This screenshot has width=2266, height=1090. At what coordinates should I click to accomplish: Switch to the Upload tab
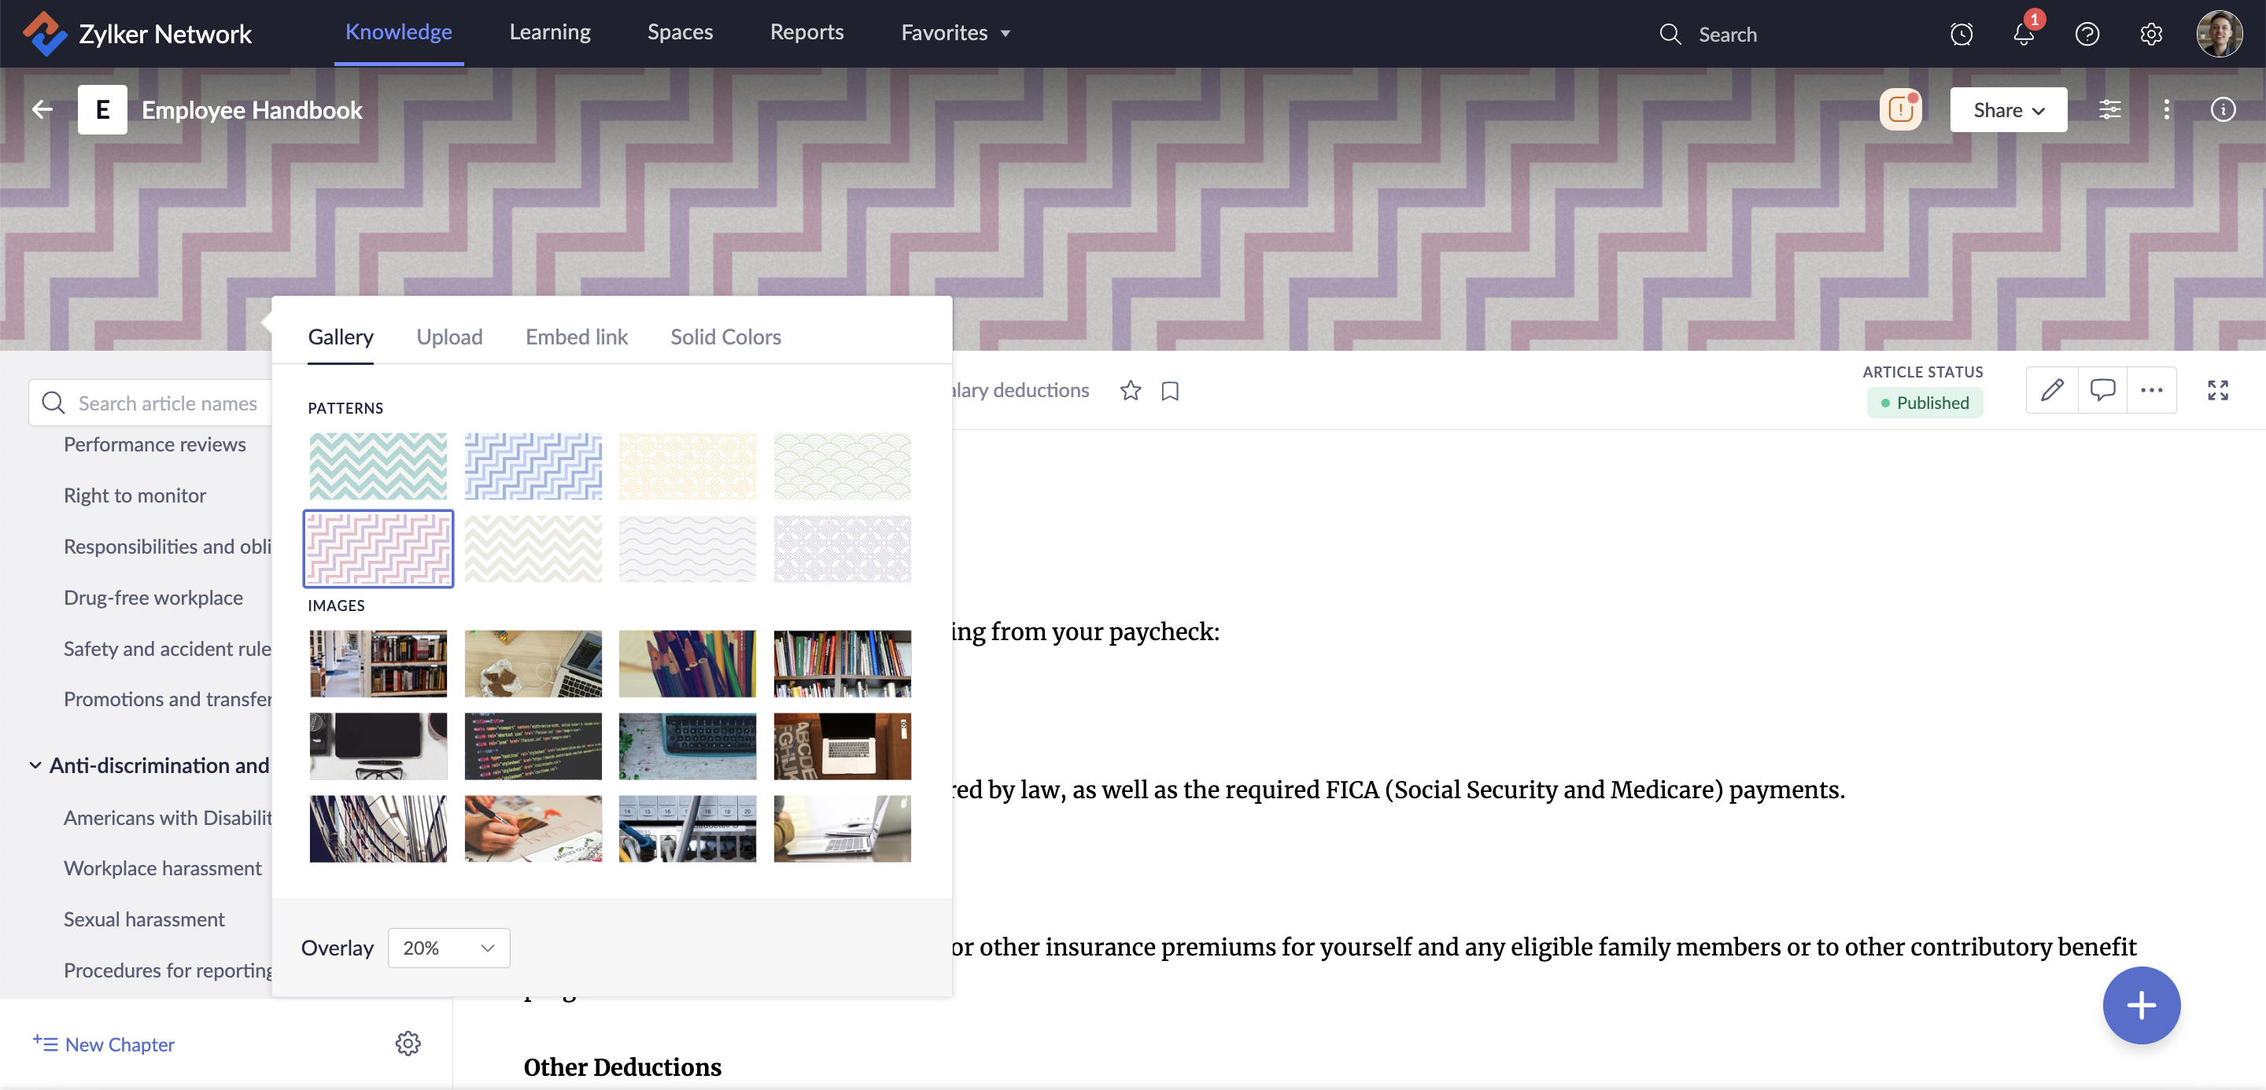pyautogui.click(x=448, y=337)
